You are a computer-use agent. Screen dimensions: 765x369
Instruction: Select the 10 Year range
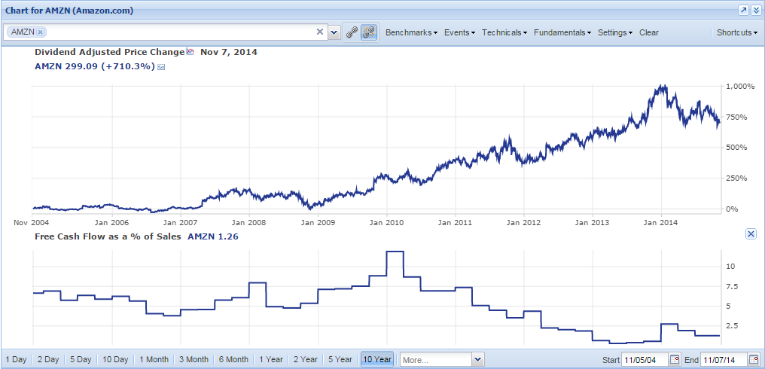tap(377, 359)
